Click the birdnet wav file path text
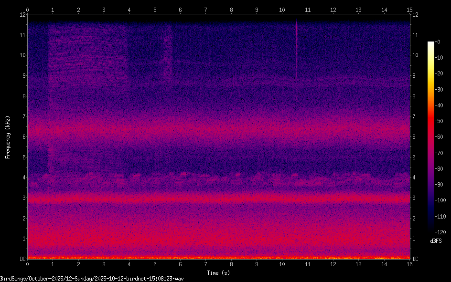This screenshot has width=451, height=282. pyautogui.click(x=92, y=278)
